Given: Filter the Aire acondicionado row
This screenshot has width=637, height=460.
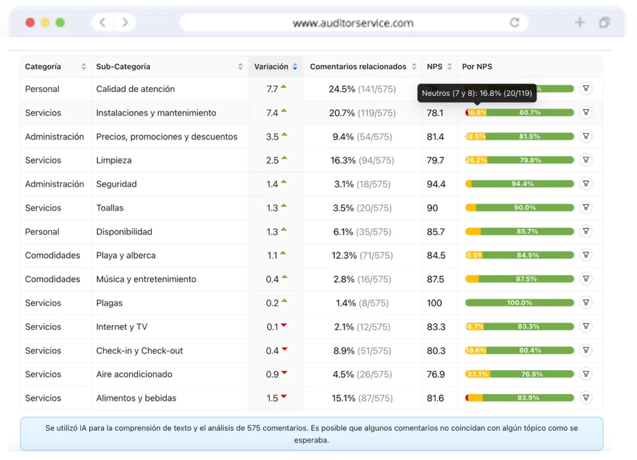Looking at the screenshot, I should [586, 374].
